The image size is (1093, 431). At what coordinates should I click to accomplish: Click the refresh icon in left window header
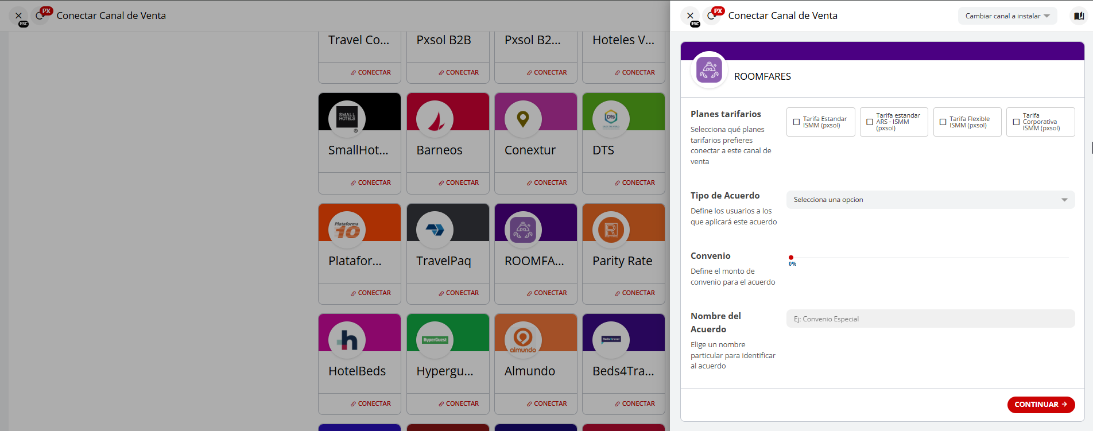[x=40, y=16]
